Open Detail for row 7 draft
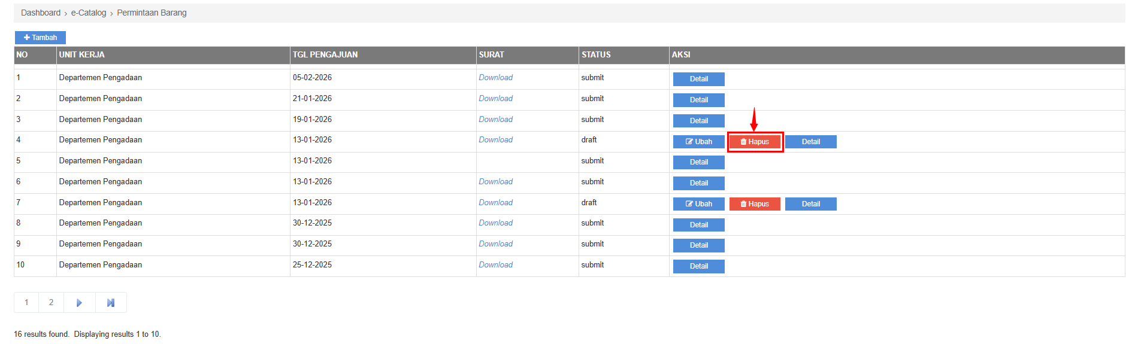This screenshot has height=344, width=1135. pos(810,204)
